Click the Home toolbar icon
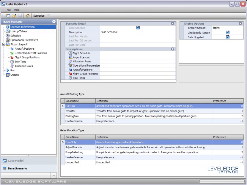The width and height of the screenshot is (247, 185). (28, 16)
